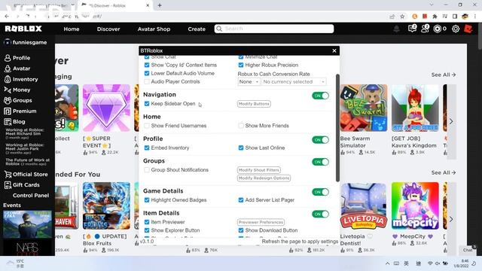Screen dimensions: 482x271
Task: Turn off the Profile toggle
Action: 320,140
